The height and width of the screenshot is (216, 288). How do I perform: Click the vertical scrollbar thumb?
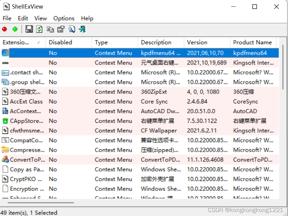(x=283, y=67)
